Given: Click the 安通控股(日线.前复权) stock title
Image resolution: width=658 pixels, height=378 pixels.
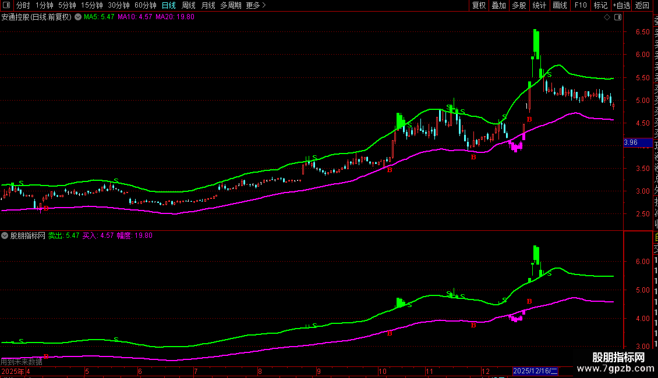Looking at the screenshot, I should [x=37, y=17].
